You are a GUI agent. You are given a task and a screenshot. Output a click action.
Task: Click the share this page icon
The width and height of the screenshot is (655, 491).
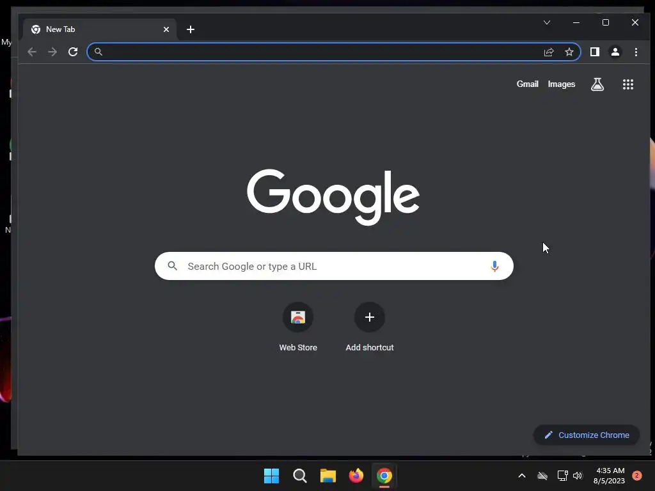549,52
